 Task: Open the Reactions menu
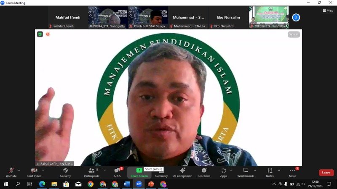204,172
